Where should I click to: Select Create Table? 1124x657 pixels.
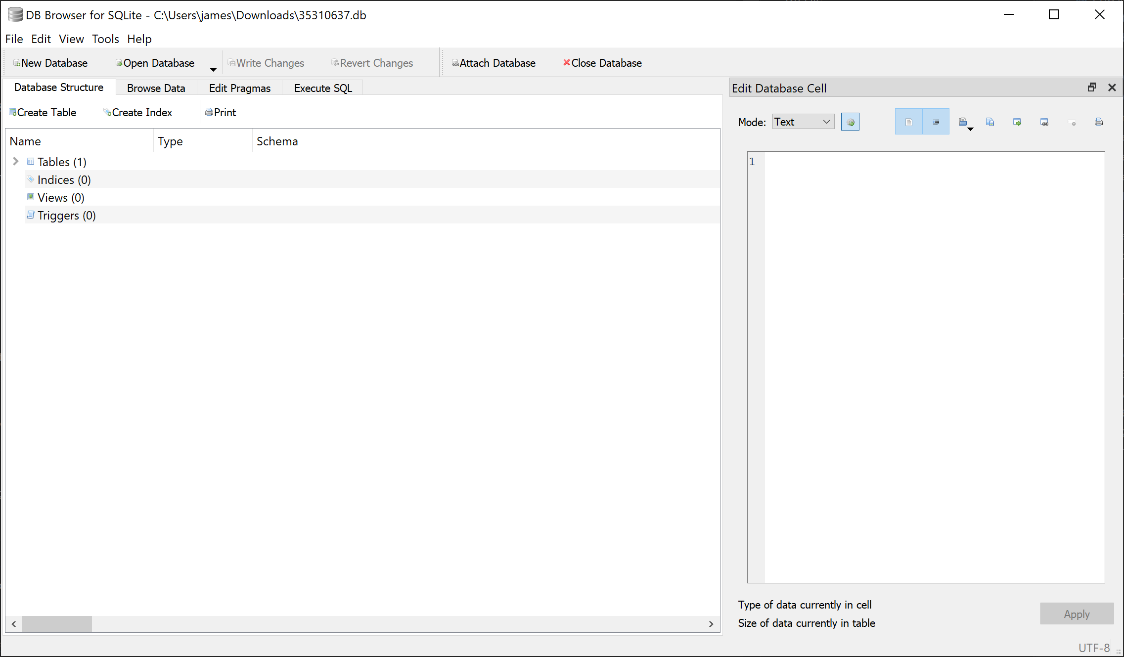43,112
